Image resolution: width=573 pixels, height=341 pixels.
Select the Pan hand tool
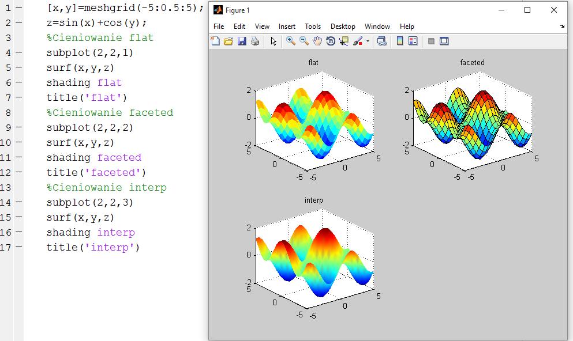click(x=317, y=41)
